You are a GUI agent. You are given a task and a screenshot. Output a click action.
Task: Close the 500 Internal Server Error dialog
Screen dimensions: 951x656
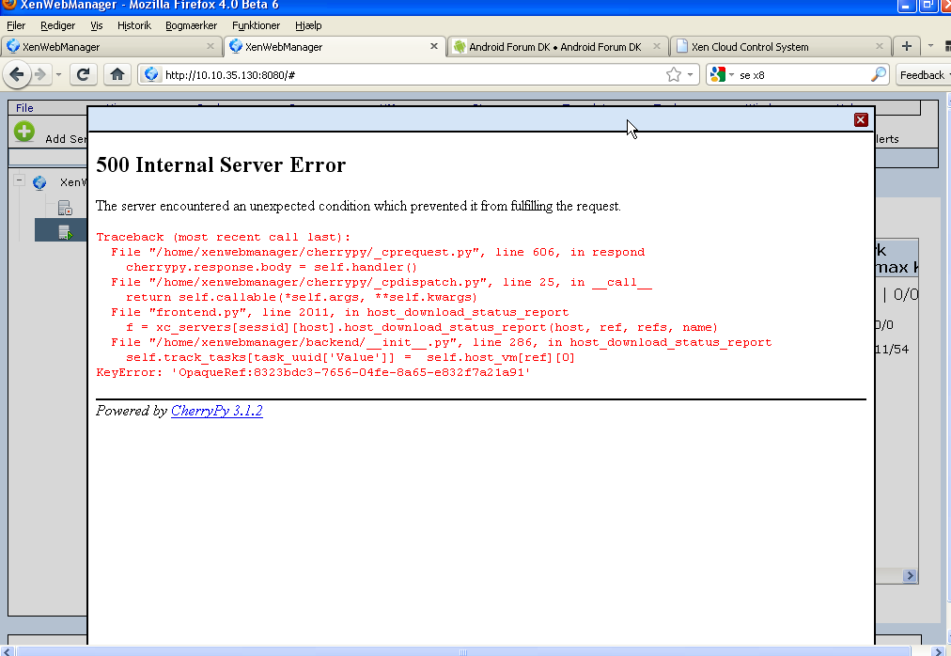pos(860,119)
